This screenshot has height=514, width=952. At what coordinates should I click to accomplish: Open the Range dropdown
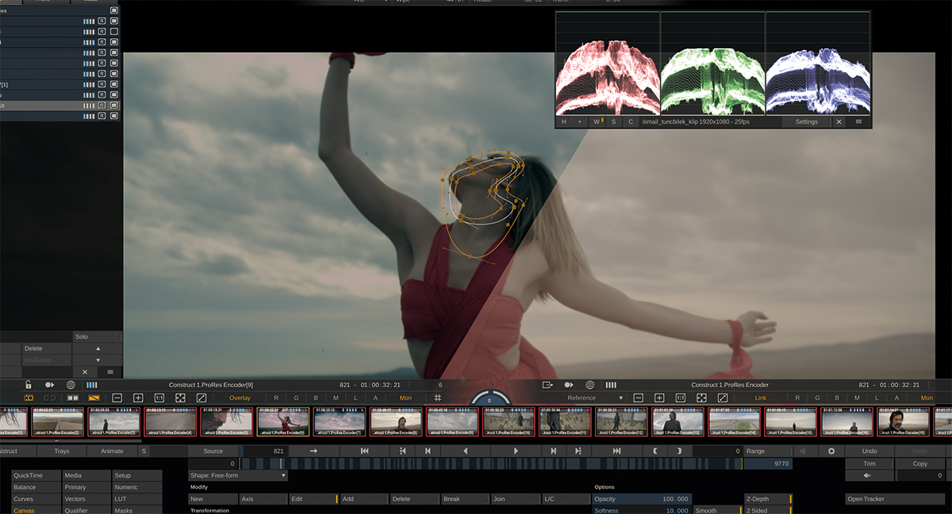768,451
